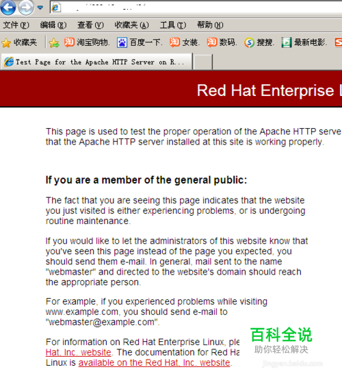
Task: Click heading 'If you are a member of the general public:'
Action: (x=146, y=180)
